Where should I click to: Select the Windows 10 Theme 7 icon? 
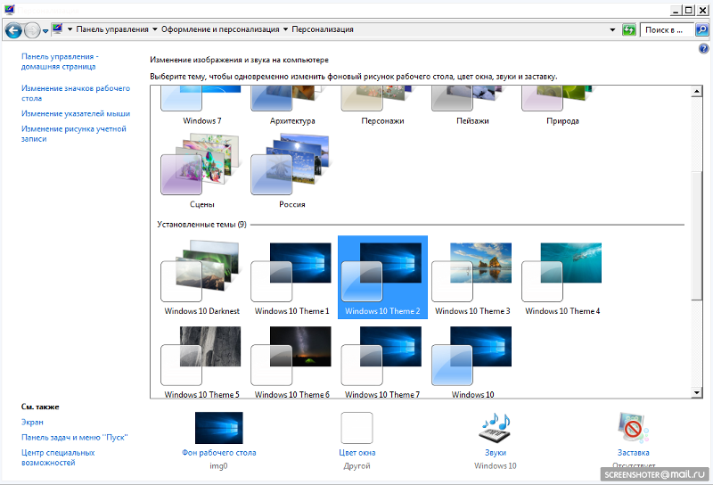(382, 361)
